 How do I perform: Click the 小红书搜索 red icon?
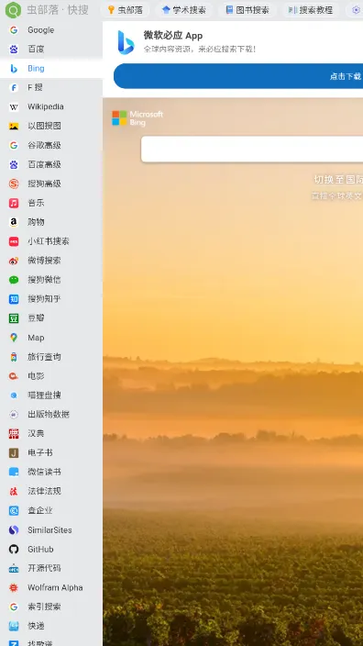click(x=14, y=241)
